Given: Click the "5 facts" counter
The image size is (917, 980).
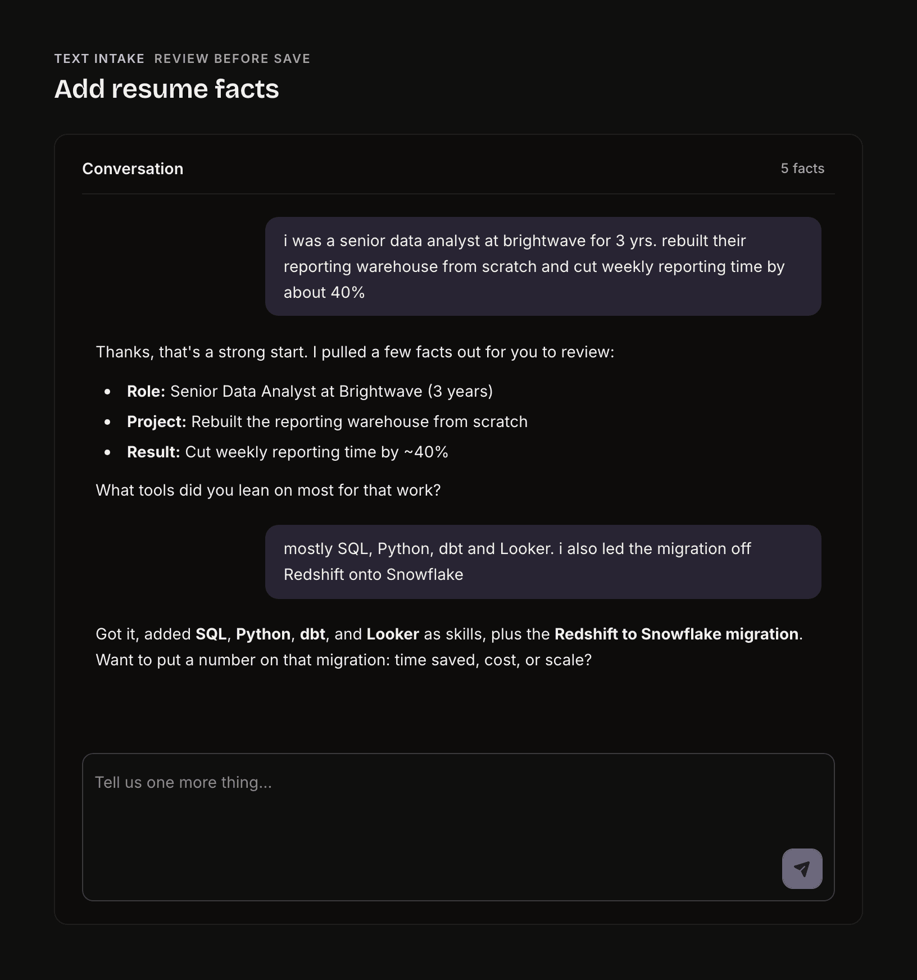Looking at the screenshot, I should pyautogui.click(x=802, y=169).
